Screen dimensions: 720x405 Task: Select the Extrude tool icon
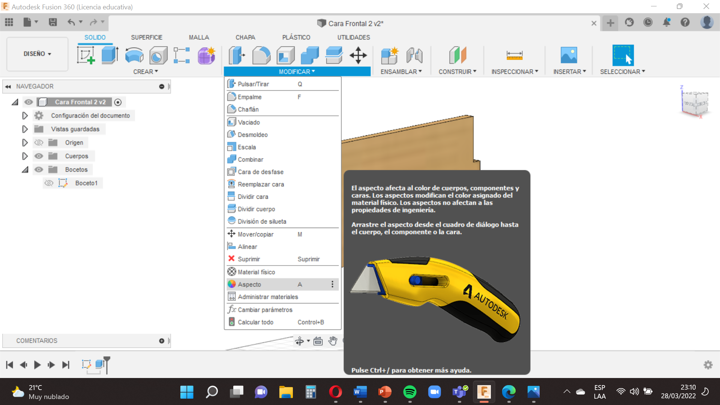coord(110,55)
